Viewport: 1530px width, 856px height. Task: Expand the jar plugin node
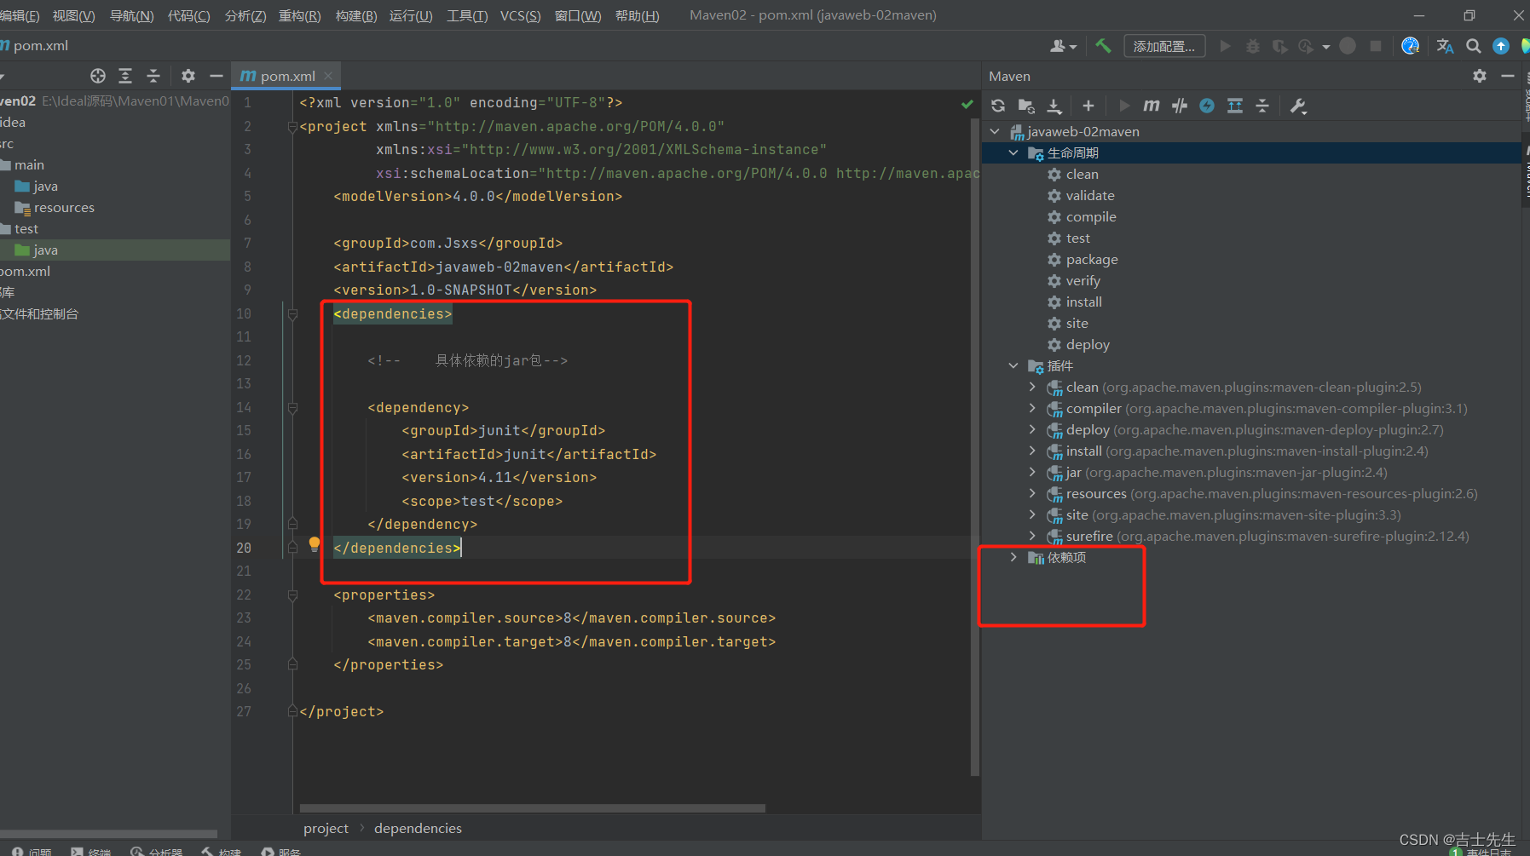pos(1032,472)
